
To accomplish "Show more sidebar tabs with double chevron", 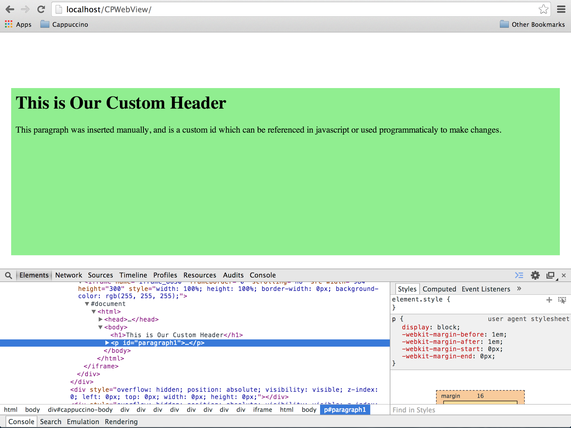I will click(x=519, y=289).
